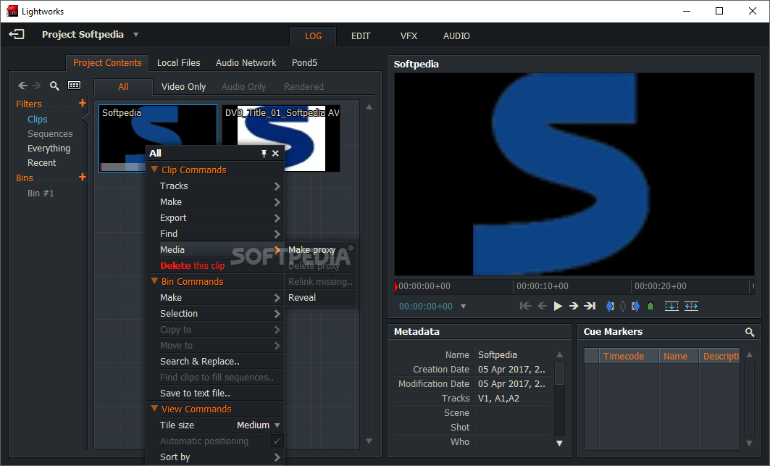This screenshot has width=770, height=466.
Task: Open the timecode display dropdown arrow
Action: pyautogui.click(x=463, y=307)
